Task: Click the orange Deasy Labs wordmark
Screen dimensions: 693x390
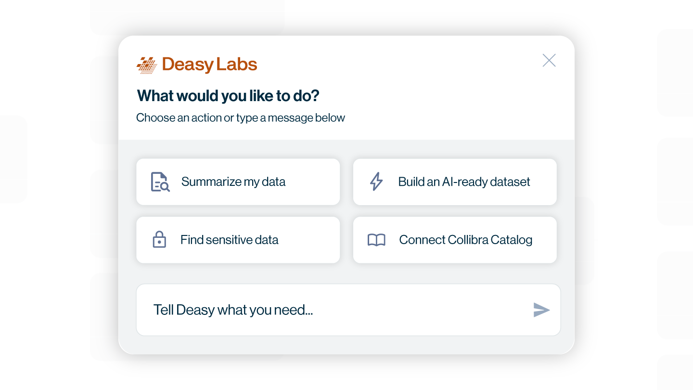Action: (x=211, y=64)
